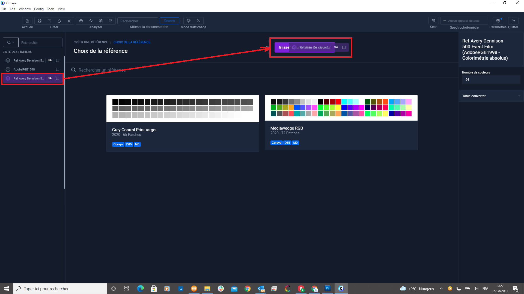Select the M0 tag on Grey Control card
The width and height of the screenshot is (524, 294).
pos(137,144)
